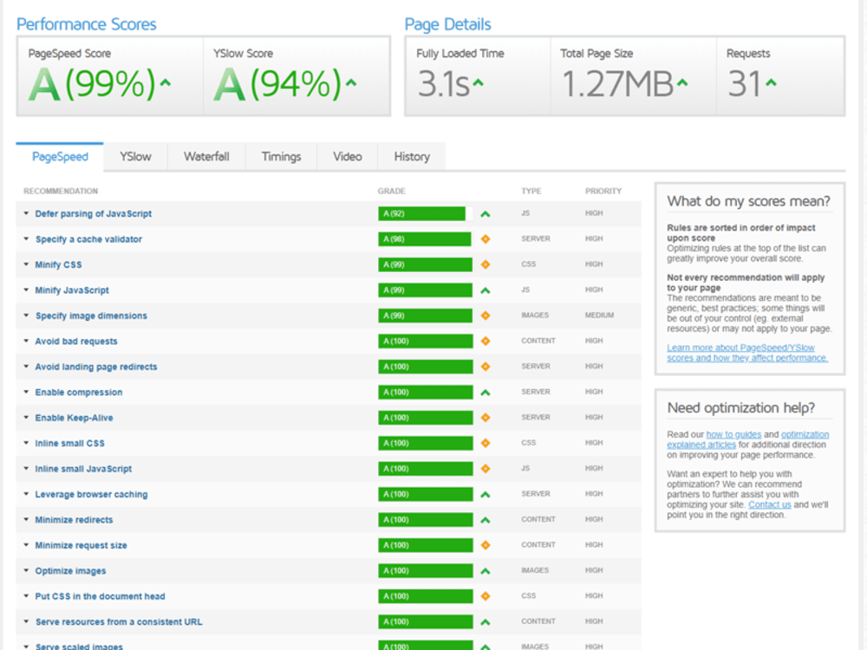Switch to the Video tab

(x=348, y=157)
